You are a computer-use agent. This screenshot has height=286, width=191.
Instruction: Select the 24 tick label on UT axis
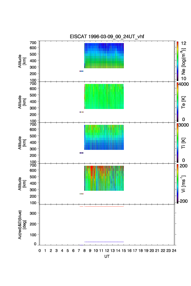point(174,250)
